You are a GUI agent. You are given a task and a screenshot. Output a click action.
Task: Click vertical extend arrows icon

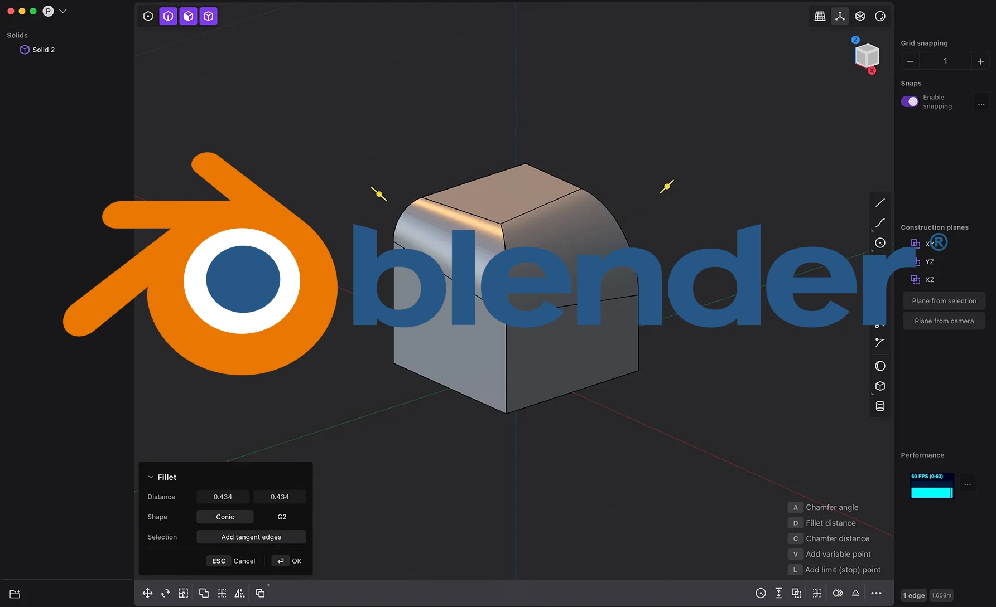[x=778, y=593]
